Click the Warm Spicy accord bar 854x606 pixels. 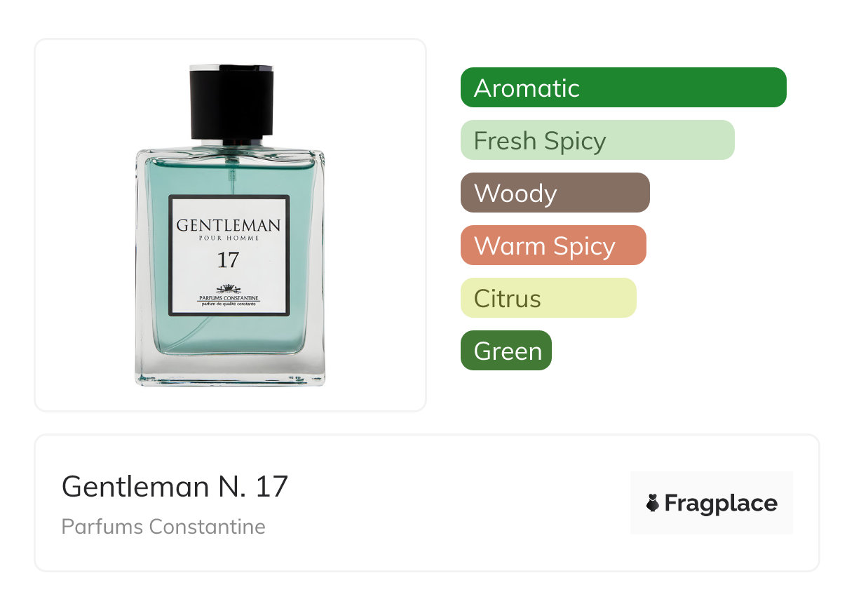553,245
